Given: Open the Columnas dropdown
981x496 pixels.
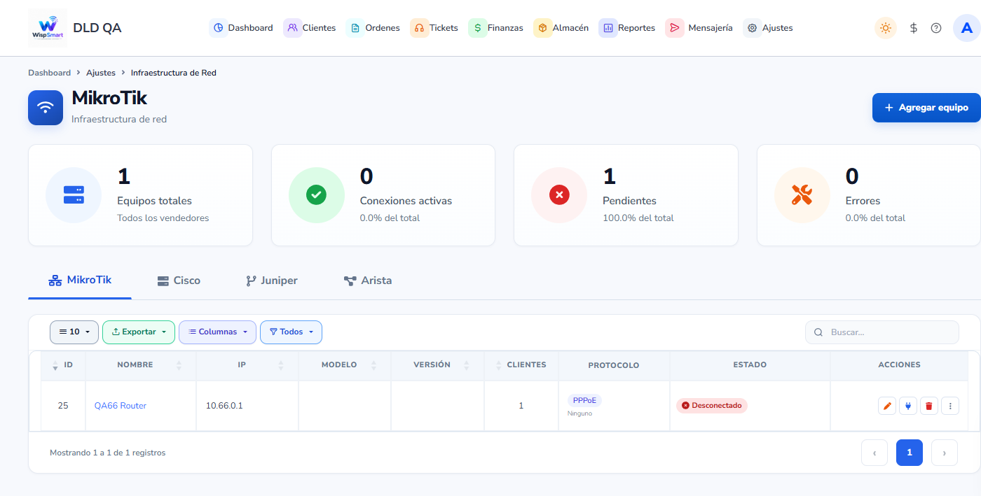Looking at the screenshot, I should coord(218,332).
